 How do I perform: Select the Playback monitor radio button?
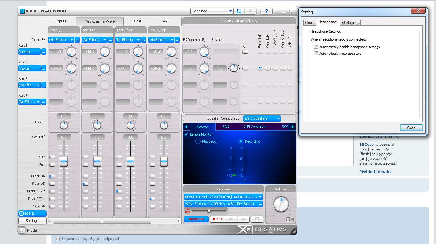point(198,141)
